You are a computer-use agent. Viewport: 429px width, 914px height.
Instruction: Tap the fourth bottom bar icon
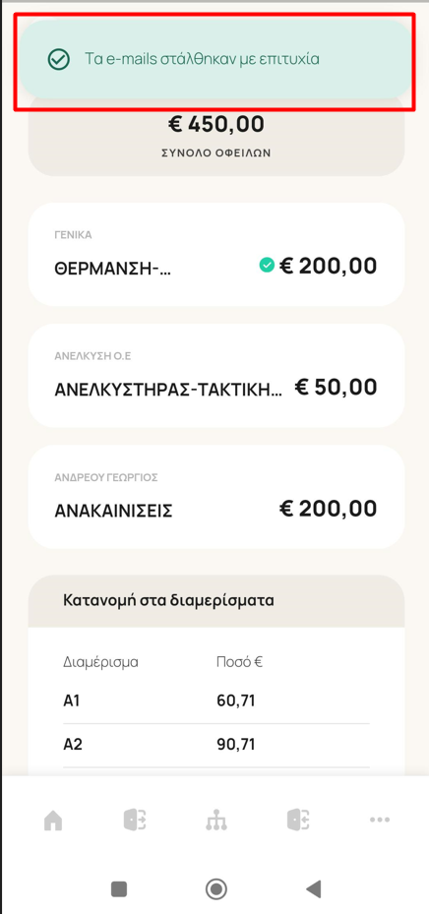(298, 821)
